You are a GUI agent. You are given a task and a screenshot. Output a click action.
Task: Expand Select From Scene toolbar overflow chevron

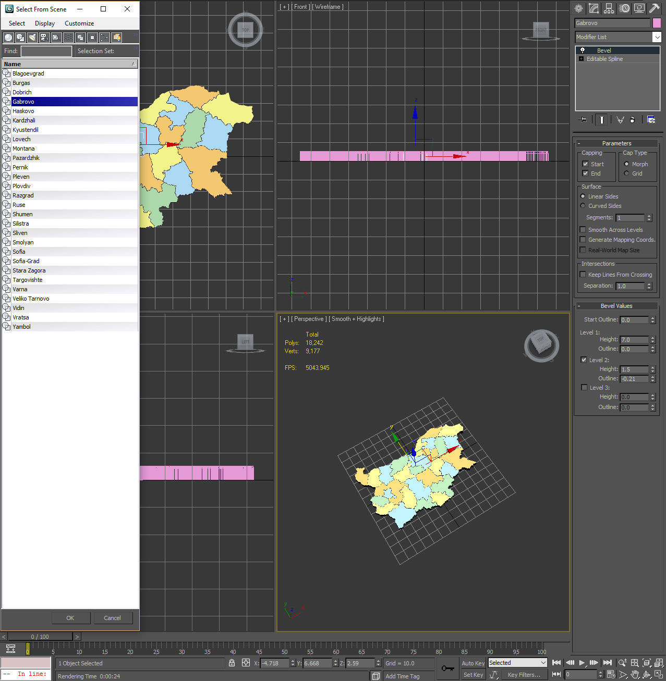135,34
